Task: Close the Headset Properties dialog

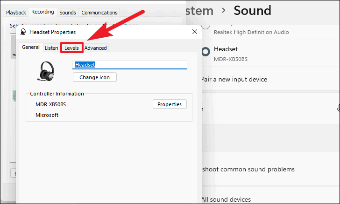Action: coord(194,32)
